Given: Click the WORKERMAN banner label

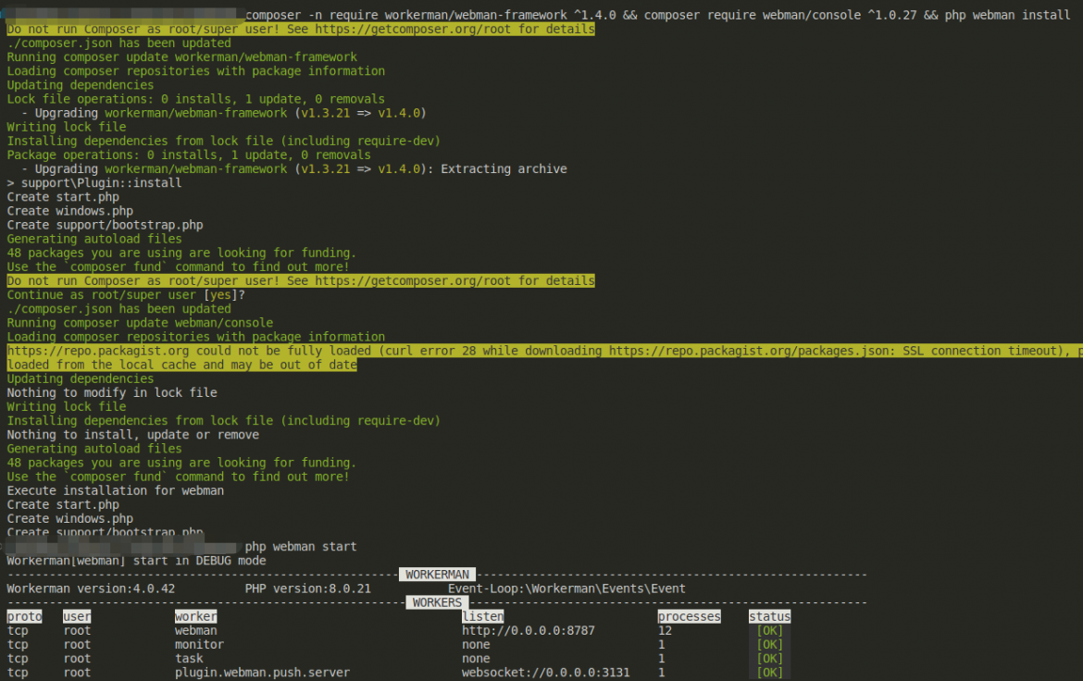Looking at the screenshot, I should point(437,575).
